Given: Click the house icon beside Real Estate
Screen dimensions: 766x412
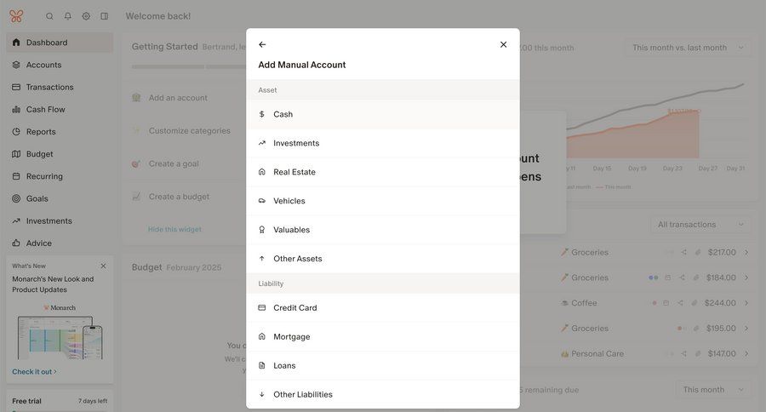Looking at the screenshot, I should click(262, 172).
